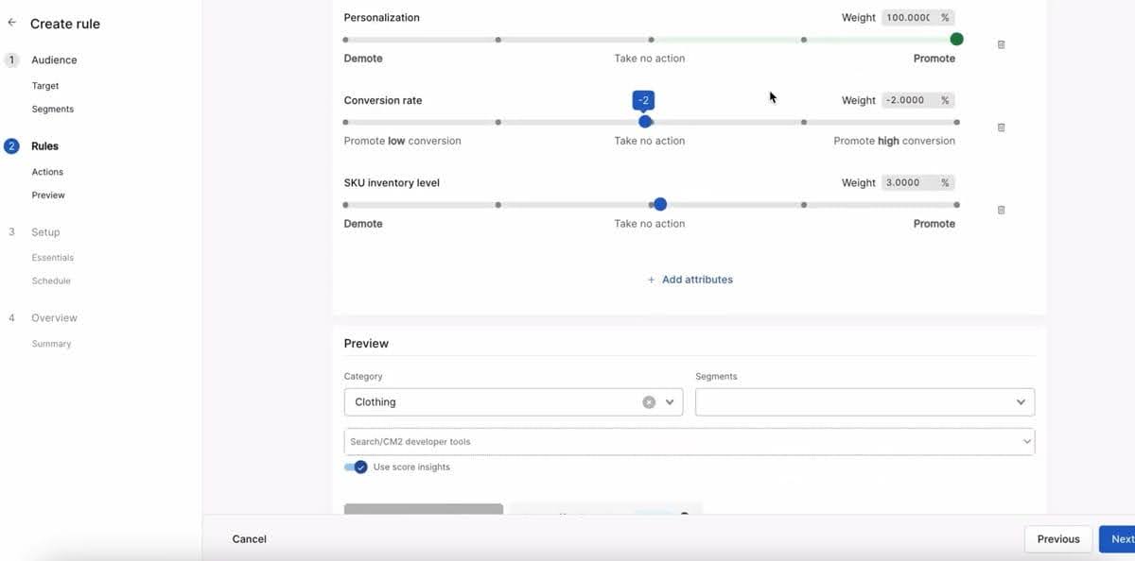The height and width of the screenshot is (561, 1135).
Task: Click Add attributes link
Action: coord(690,280)
